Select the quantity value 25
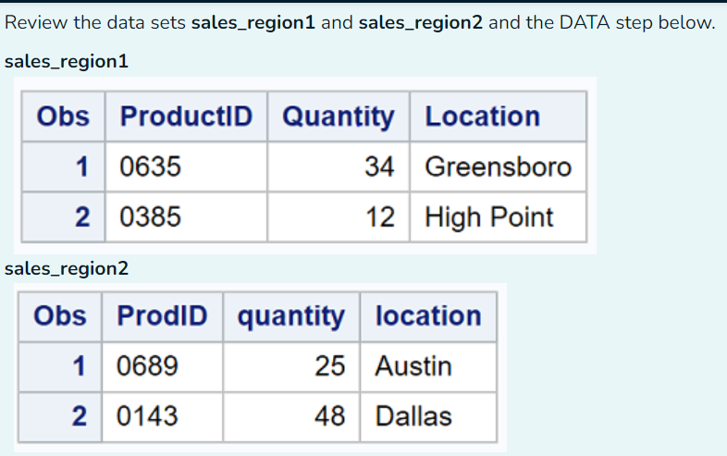Screen dimensions: 727x456 pos(291,366)
